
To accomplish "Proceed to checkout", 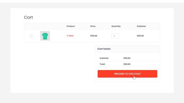I will pyautogui.click(x=127, y=74).
